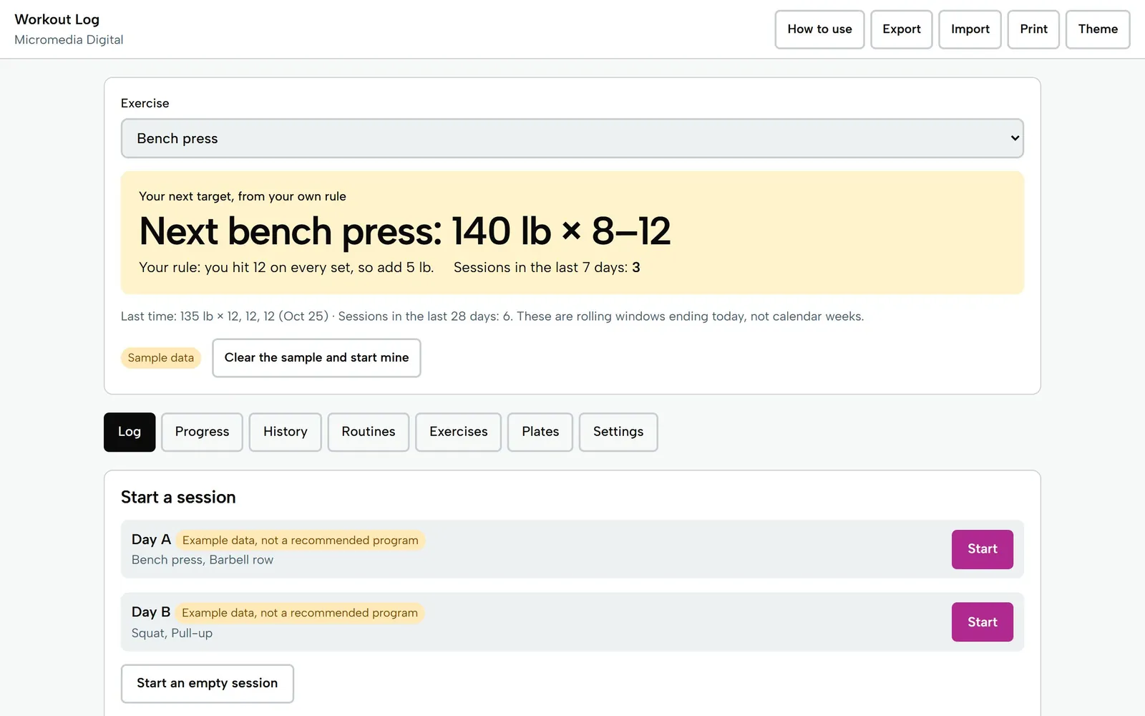Switch the Theme
1145x716 pixels.
click(1098, 29)
